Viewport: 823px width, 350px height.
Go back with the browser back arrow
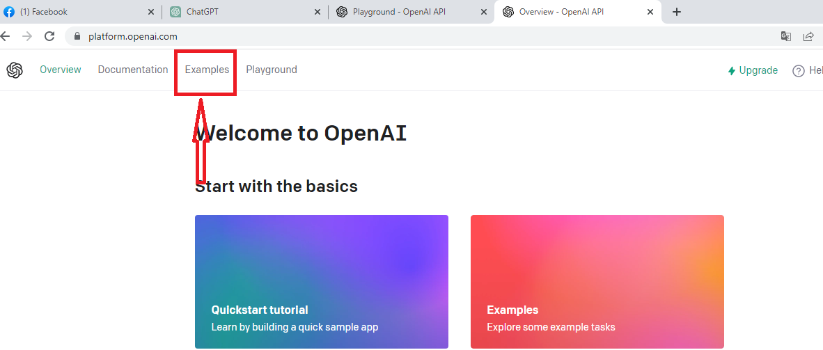click(5, 36)
